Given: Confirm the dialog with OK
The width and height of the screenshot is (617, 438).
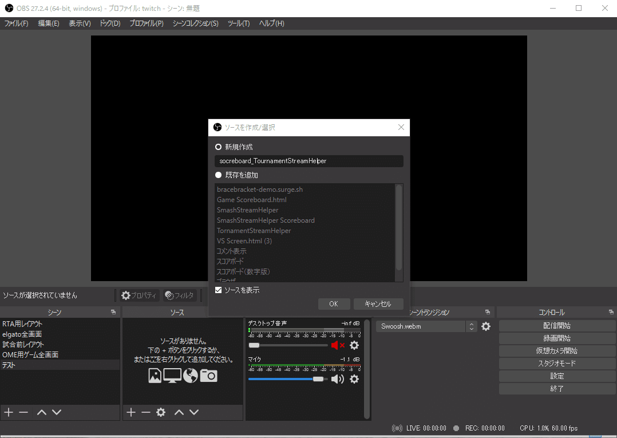Looking at the screenshot, I should coord(334,304).
